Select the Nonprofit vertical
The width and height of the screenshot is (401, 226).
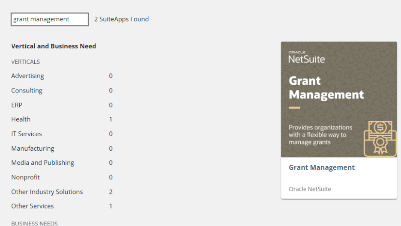point(26,177)
